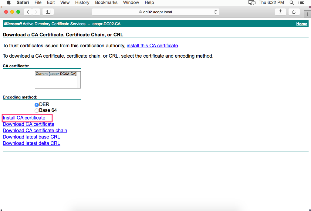This screenshot has height=211, width=311.
Task: Open Spotlight search in the menu bar
Action: pos(292,2)
